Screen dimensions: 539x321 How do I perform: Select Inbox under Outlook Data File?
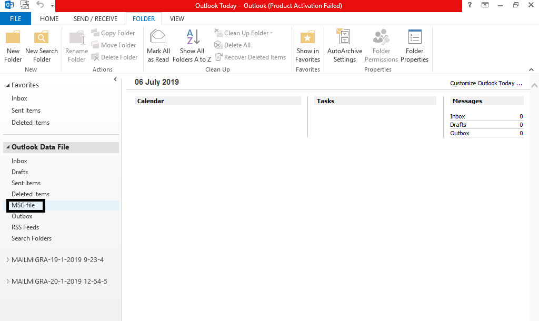(19, 161)
